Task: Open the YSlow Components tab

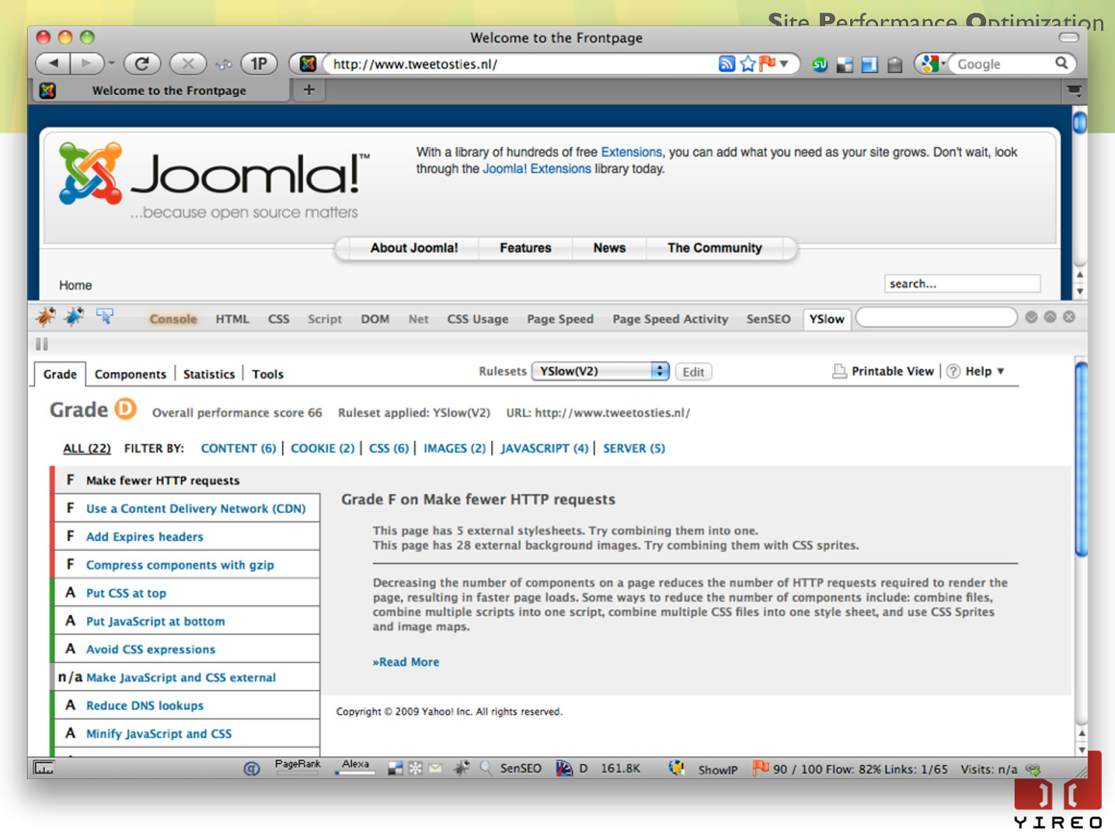Action: 130,374
